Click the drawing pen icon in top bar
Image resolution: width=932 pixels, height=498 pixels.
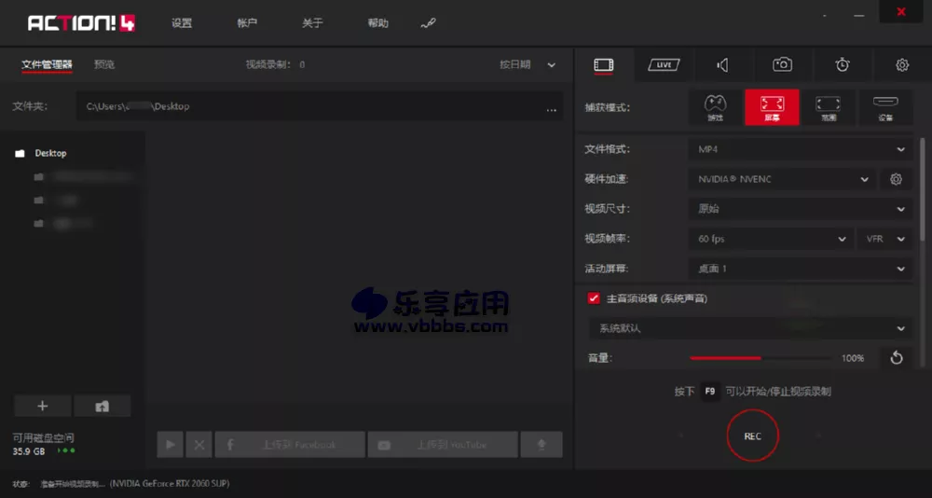pyautogui.click(x=428, y=23)
